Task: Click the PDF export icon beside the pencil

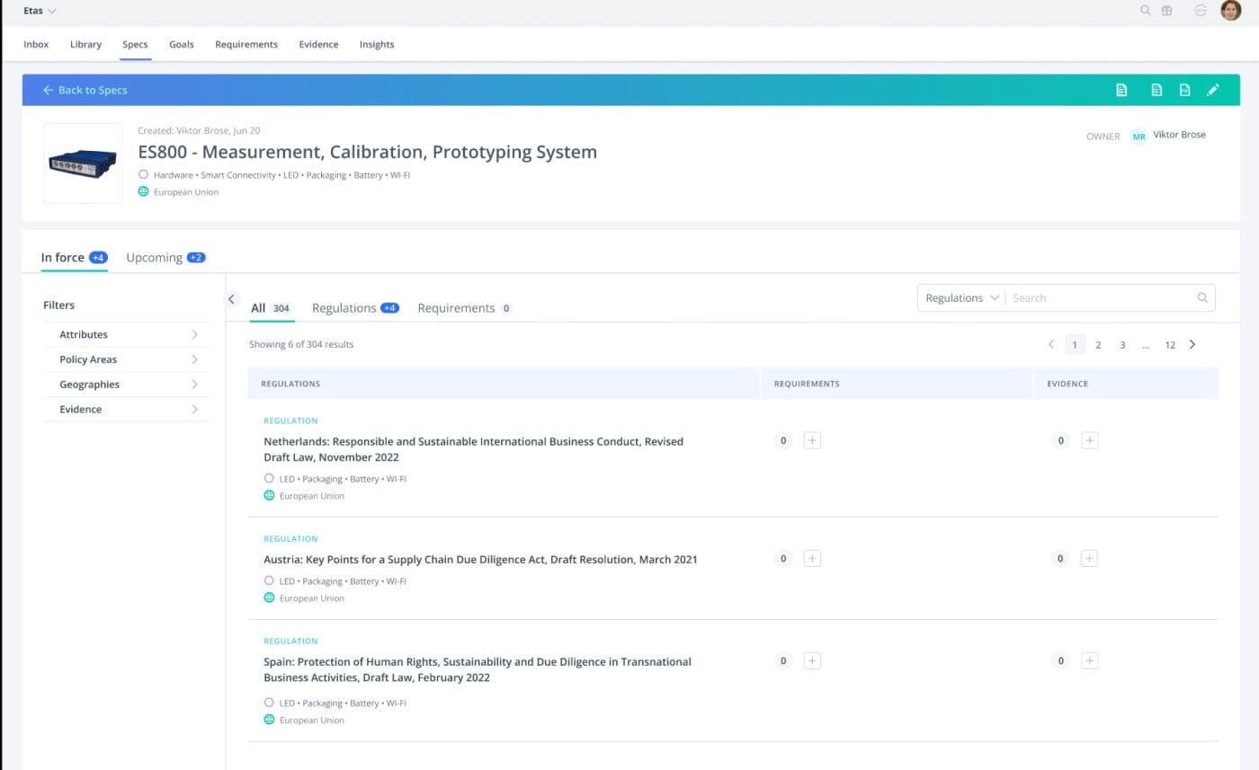Action: (1184, 90)
